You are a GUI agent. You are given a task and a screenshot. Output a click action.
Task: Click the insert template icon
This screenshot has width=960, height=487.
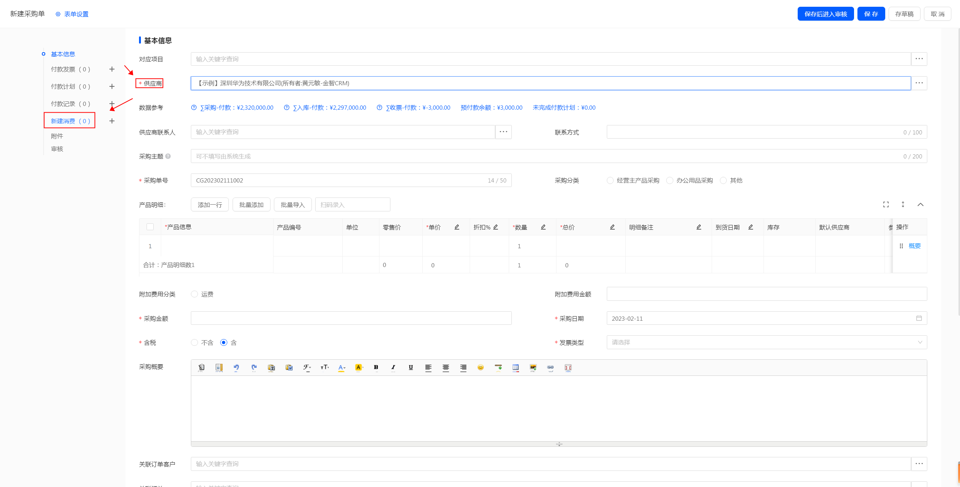219,368
